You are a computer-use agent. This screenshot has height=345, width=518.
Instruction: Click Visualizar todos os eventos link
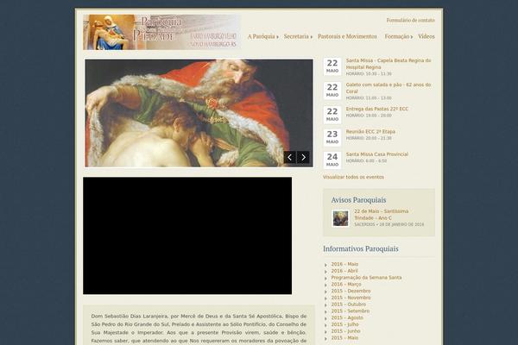point(353,177)
